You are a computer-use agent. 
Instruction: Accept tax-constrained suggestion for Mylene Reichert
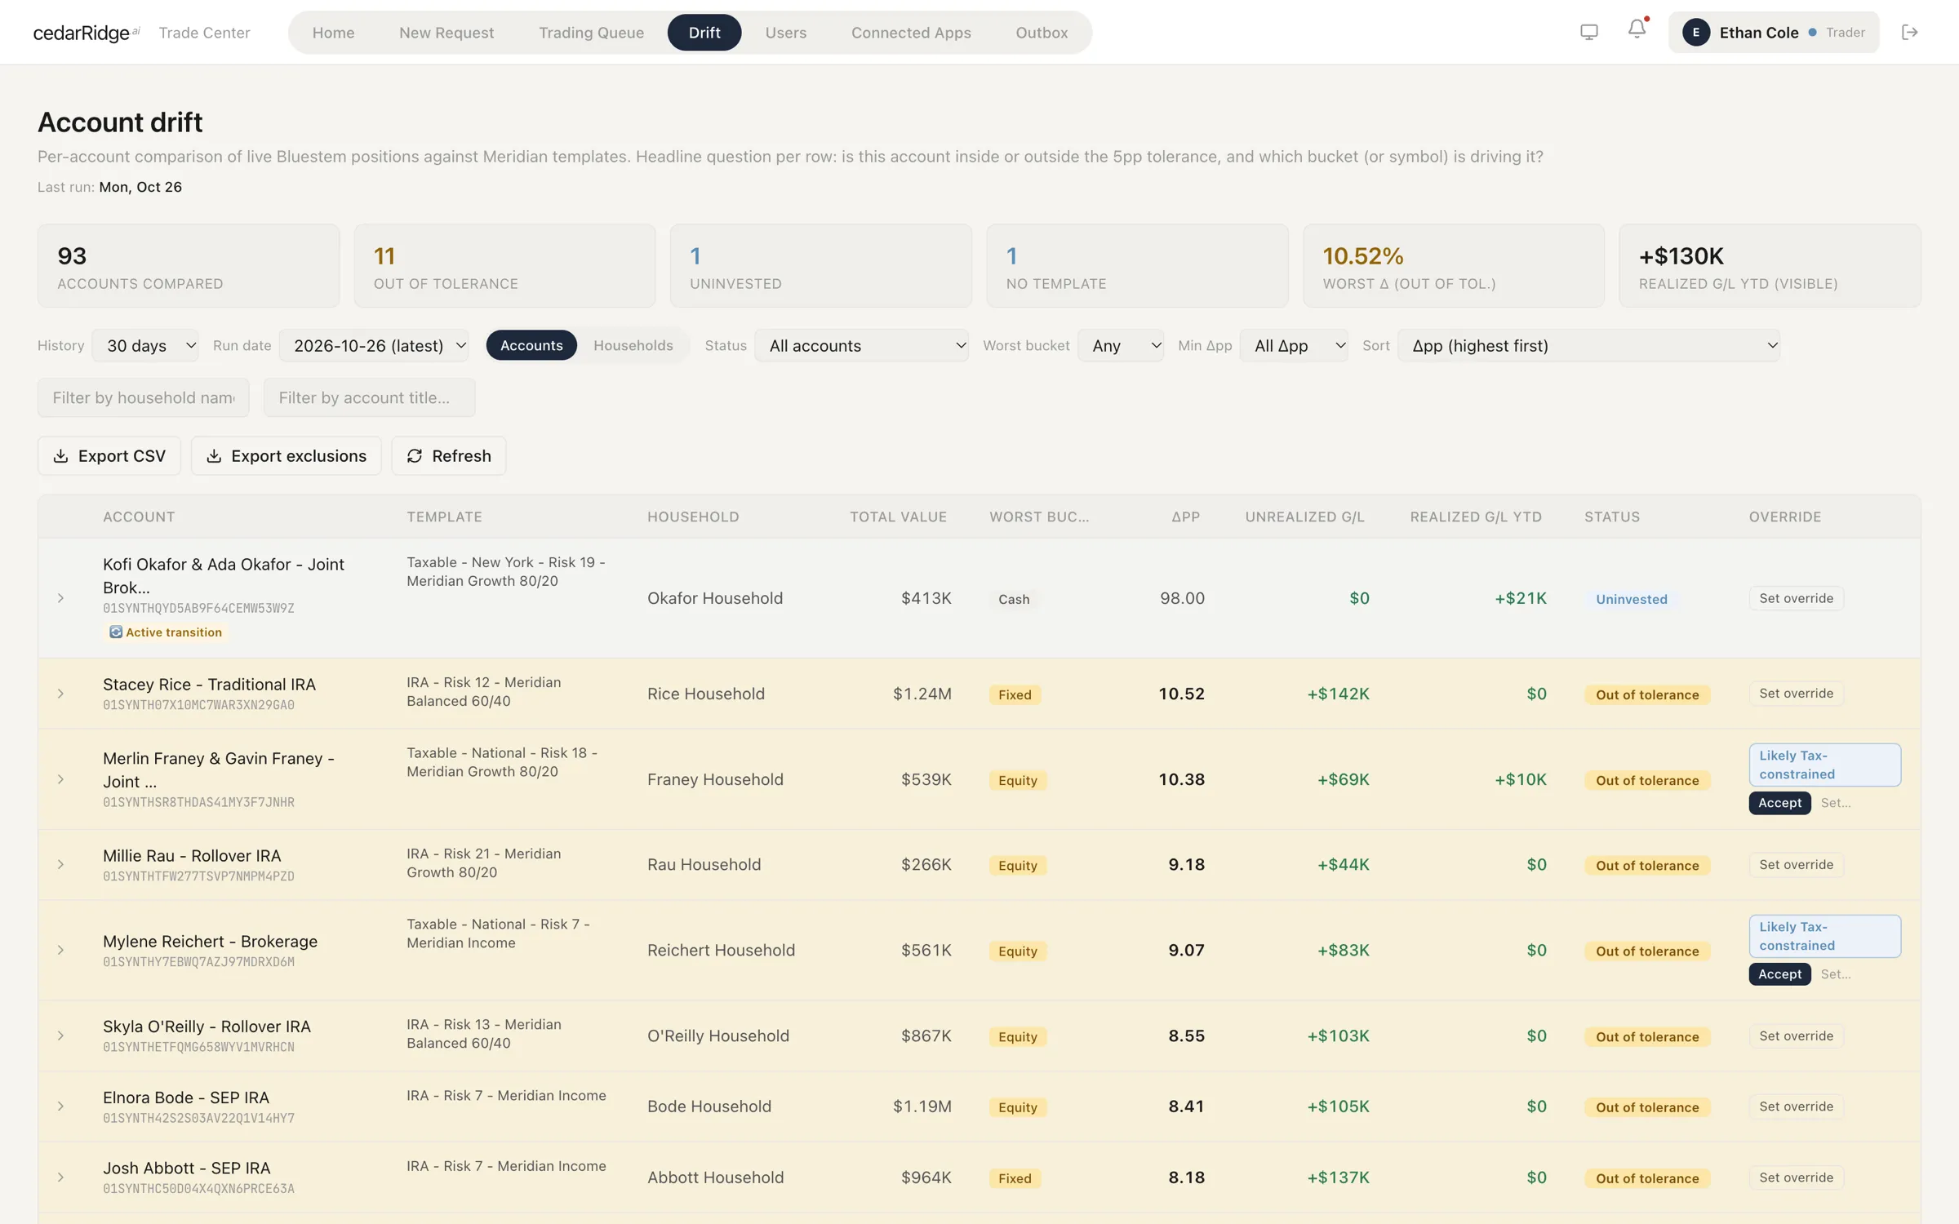click(x=1779, y=974)
